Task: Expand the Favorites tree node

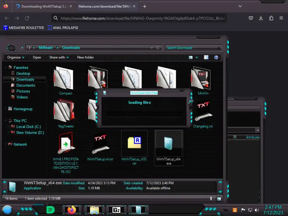Action: tap(5, 67)
